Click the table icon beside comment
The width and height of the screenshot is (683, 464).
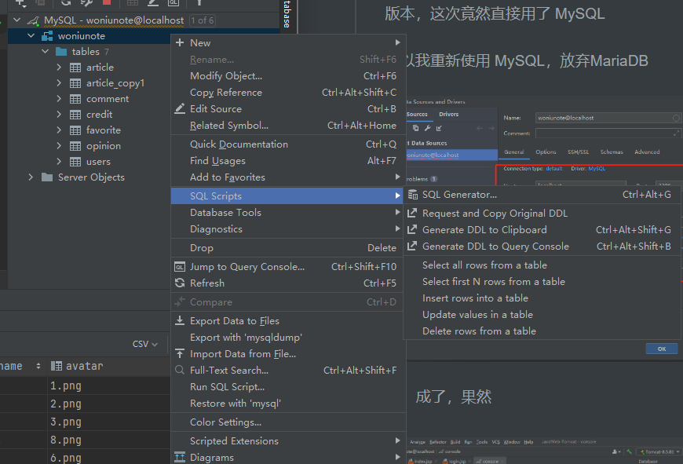[x=75, y=99]
